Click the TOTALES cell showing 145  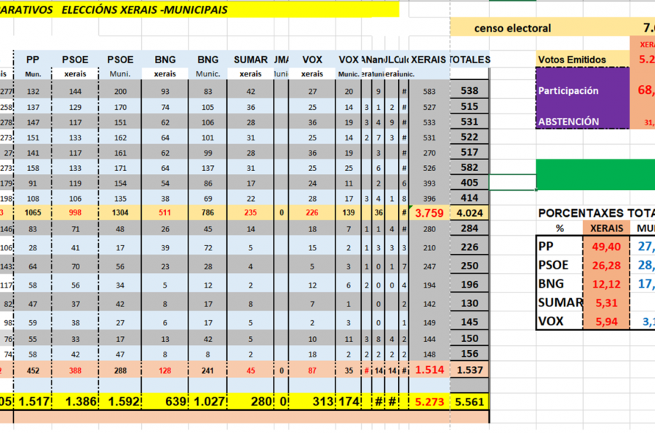coord(469,322)
